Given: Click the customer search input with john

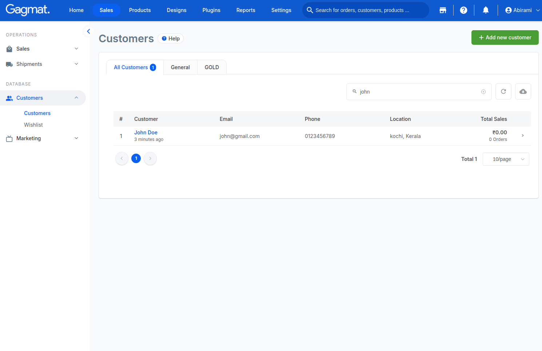Looking at the screenshot, I should click(x=419, y=92).
